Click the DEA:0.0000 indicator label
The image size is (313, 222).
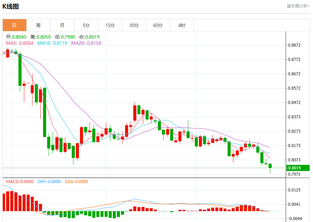77,181
